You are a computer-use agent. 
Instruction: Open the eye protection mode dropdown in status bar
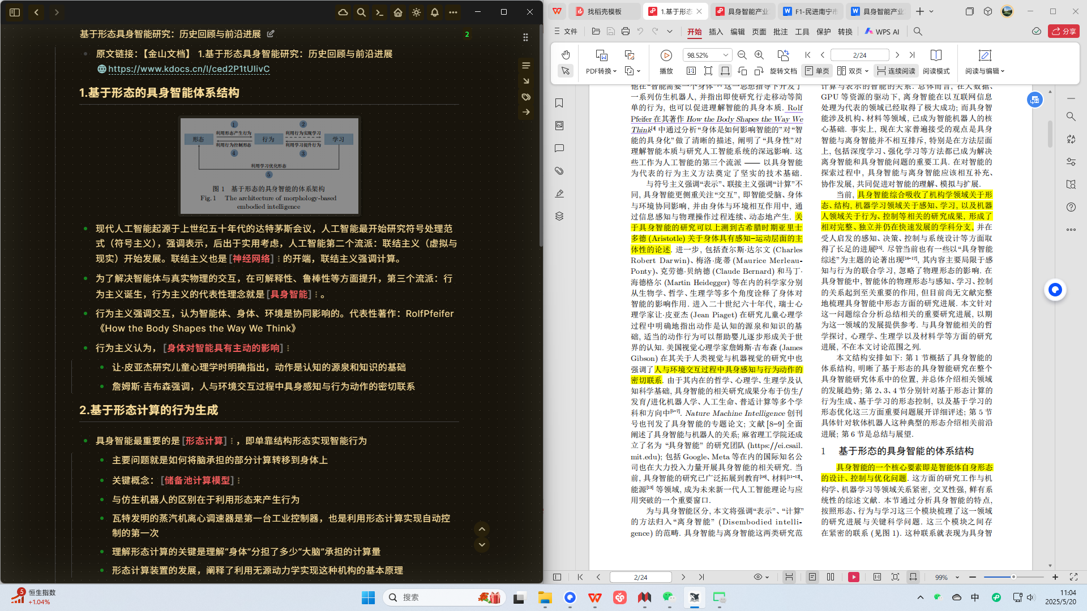tap(761, 577)
